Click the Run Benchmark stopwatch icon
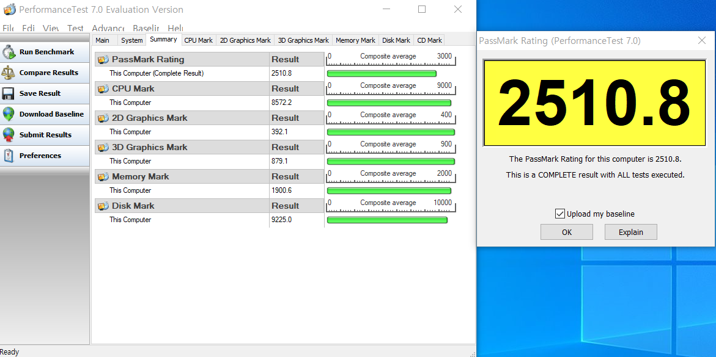The width and height of the screenshot is (716, 357). coord(9,52)
